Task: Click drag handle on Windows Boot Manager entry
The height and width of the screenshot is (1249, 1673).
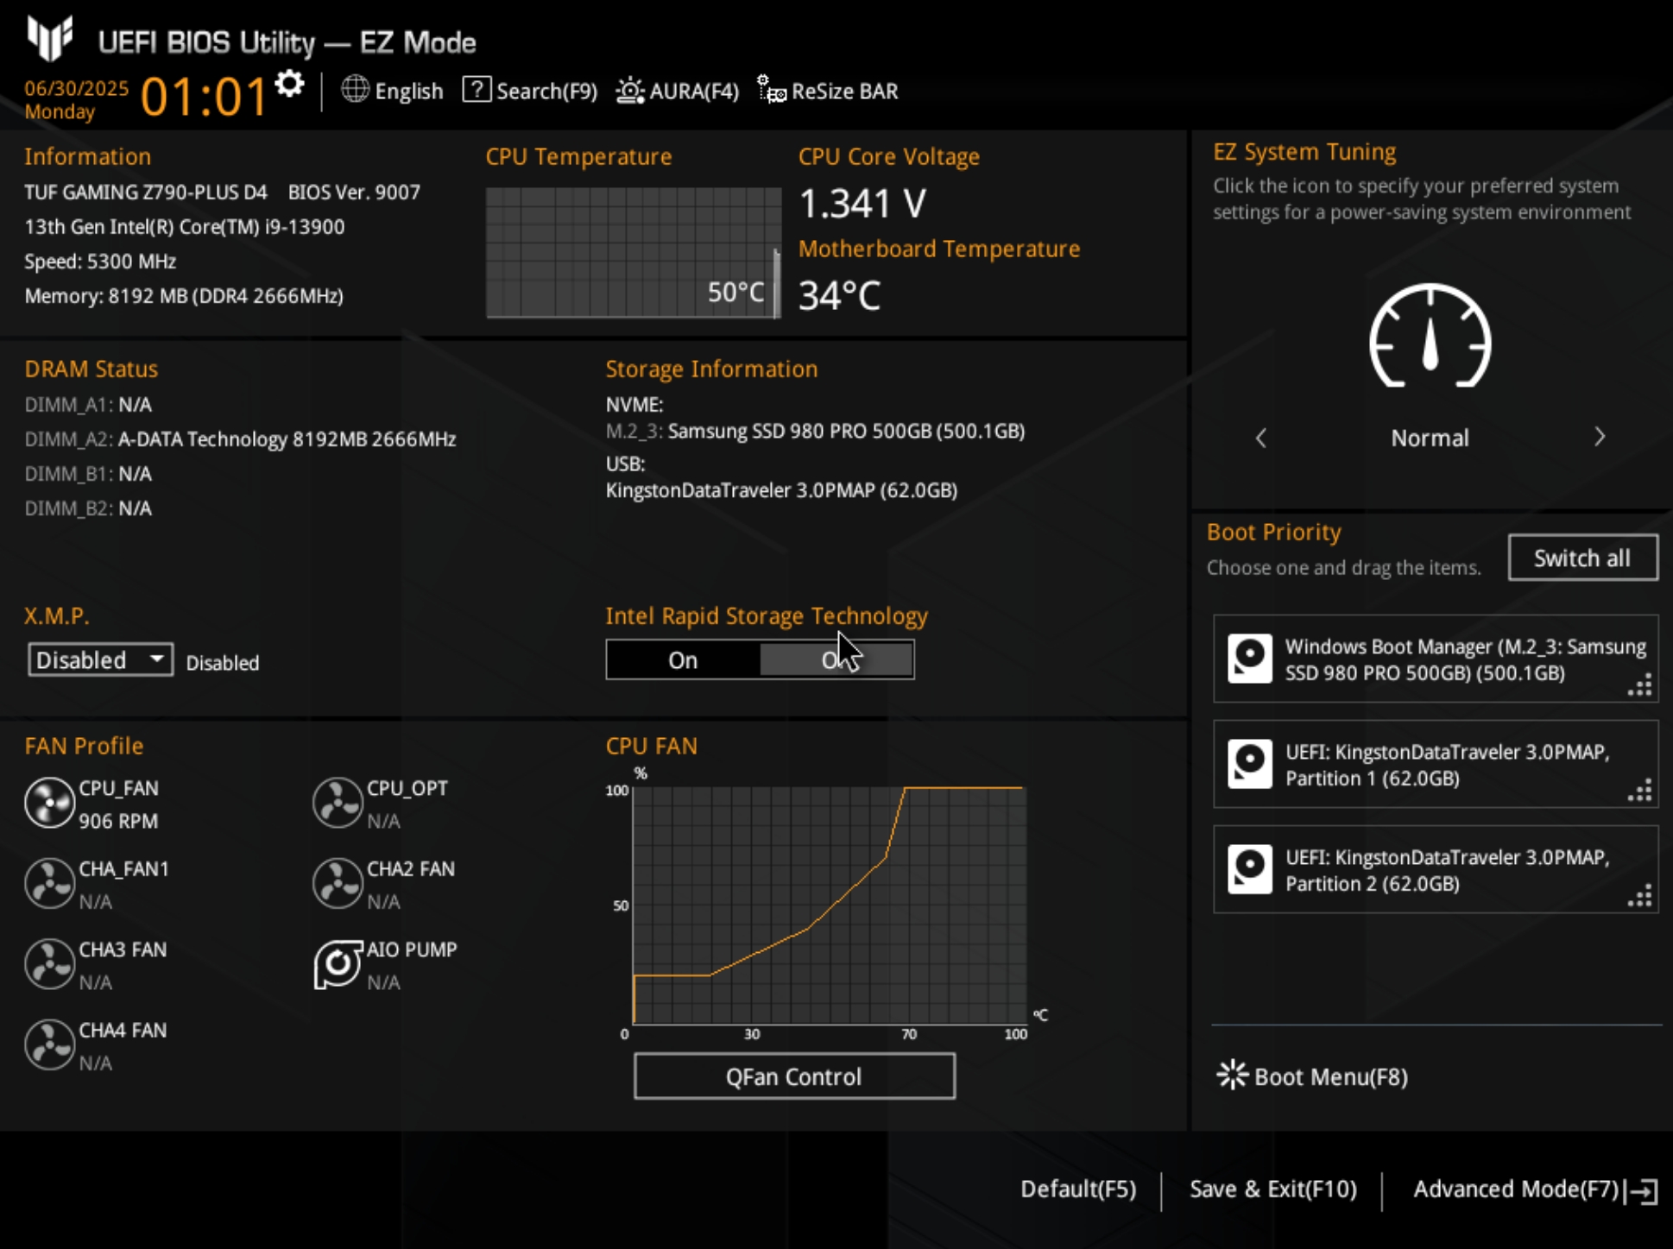Action: [x=1639, y=684]
